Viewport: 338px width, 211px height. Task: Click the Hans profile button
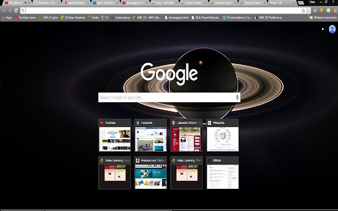[x=312, y=2]
